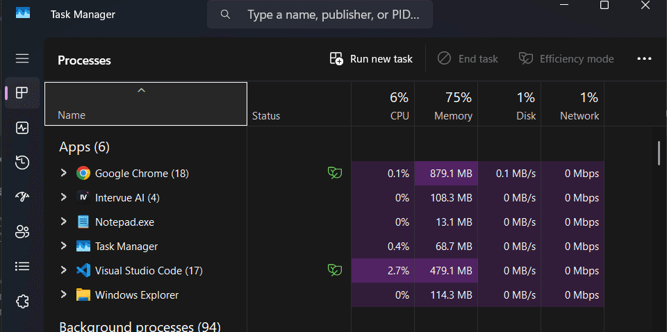
Task: Click the Visual Studio Code icon
Action: (x=83, y=270)
